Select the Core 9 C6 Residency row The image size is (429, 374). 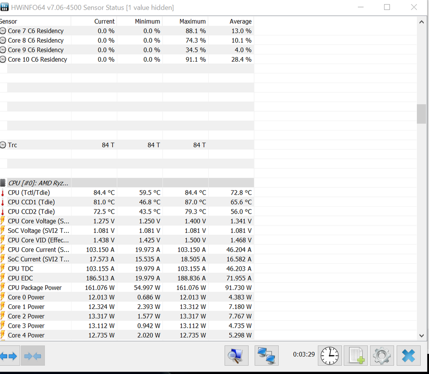[x=127, y=50]
